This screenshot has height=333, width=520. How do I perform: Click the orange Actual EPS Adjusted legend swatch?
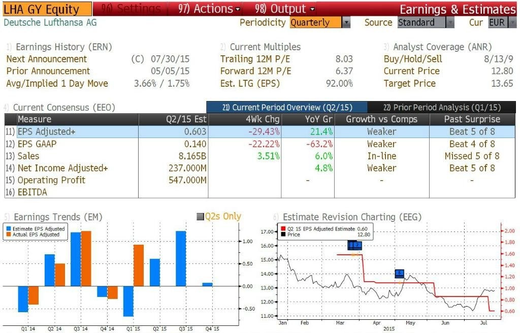[8, 235]
